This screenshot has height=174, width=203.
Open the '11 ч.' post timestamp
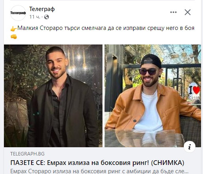(35, 17)
